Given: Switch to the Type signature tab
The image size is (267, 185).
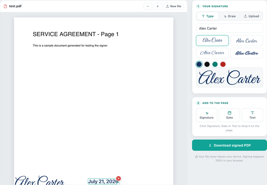Looking at the screenshot, I should click(x=207, y=16).
